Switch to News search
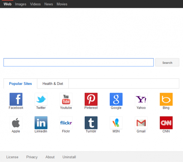 point(49,4)
